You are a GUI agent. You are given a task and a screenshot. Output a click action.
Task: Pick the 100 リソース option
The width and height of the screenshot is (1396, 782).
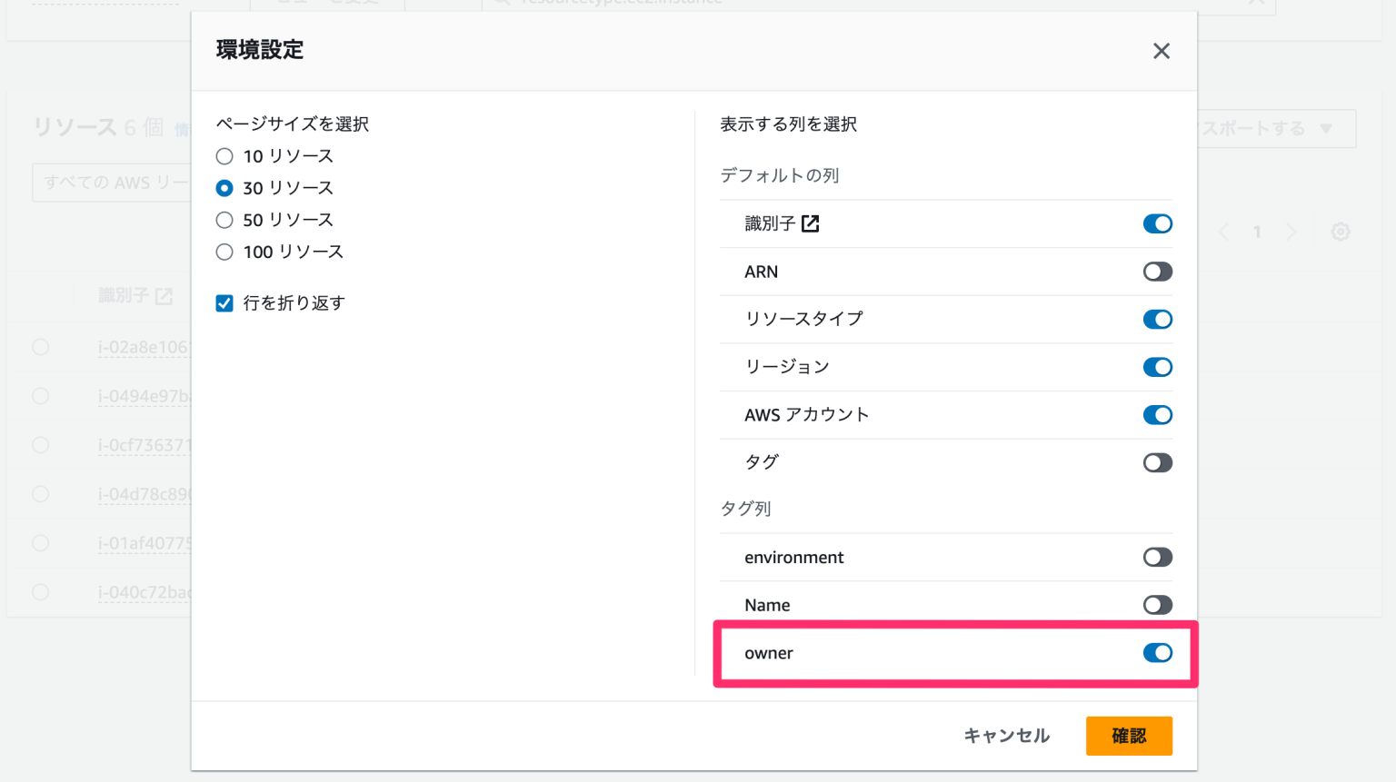224,252
